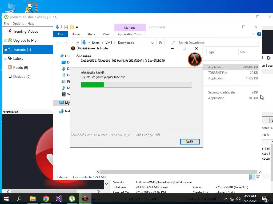This screenshot has width=273, height=204.
Task: Open Visual Studio from the taskbar
Action: [59, 199]
